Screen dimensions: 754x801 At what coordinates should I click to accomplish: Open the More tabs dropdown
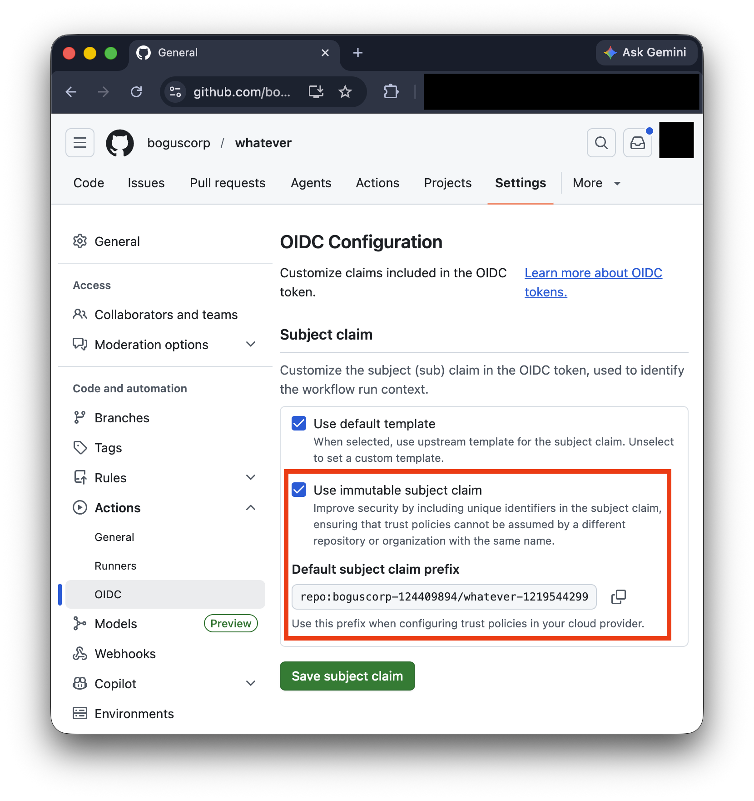click(x=597, y=183)
